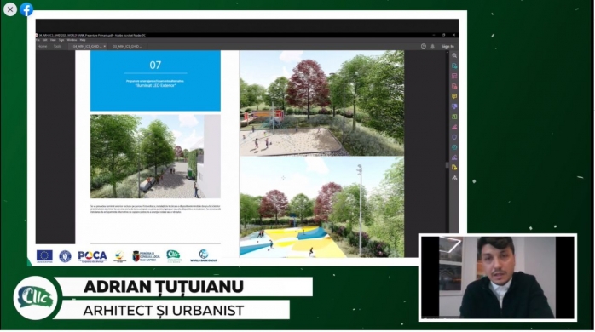Click the playground render image at top right

coord(321,103)
